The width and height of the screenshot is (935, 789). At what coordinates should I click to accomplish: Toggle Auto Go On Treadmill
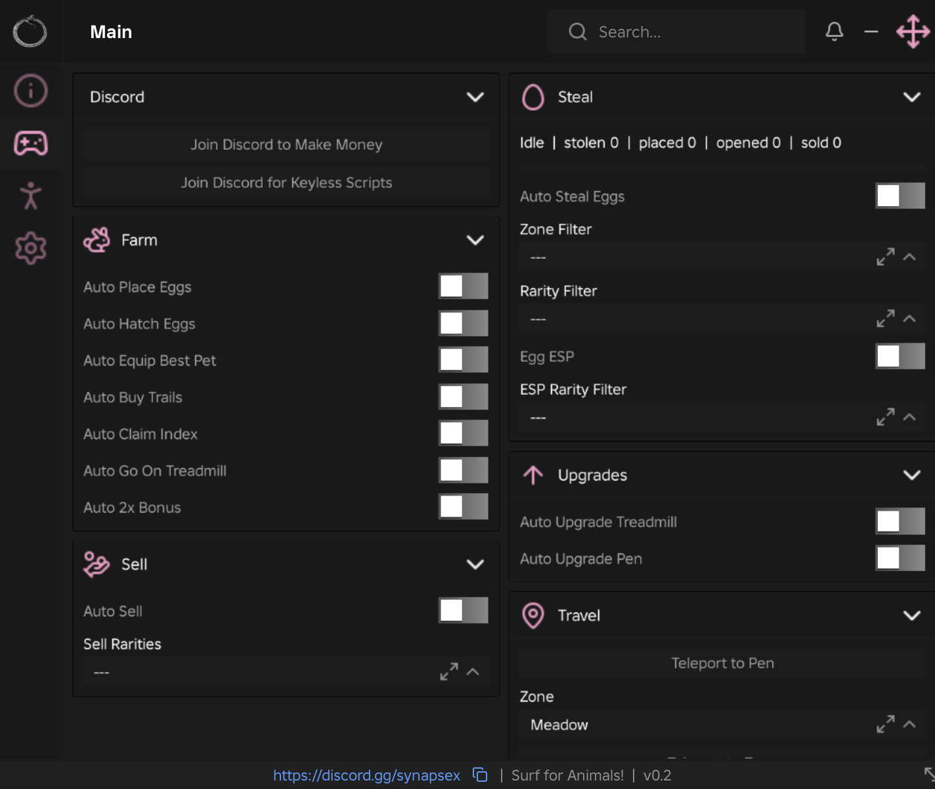[464, 470]
